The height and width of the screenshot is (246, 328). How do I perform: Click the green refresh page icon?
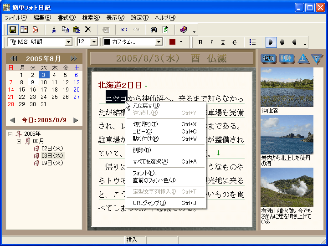click(165, 30)
